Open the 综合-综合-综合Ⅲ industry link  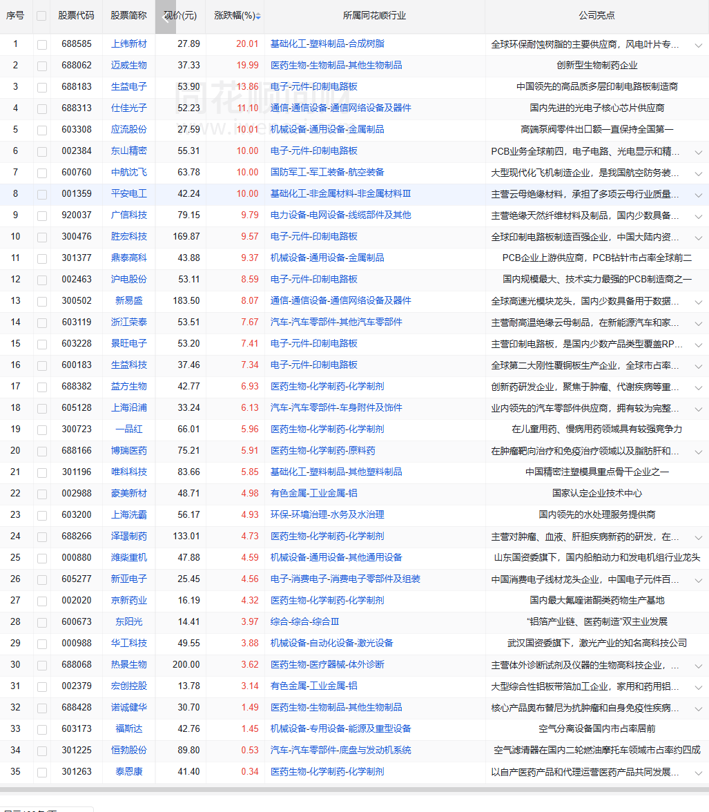pos(304,622)
